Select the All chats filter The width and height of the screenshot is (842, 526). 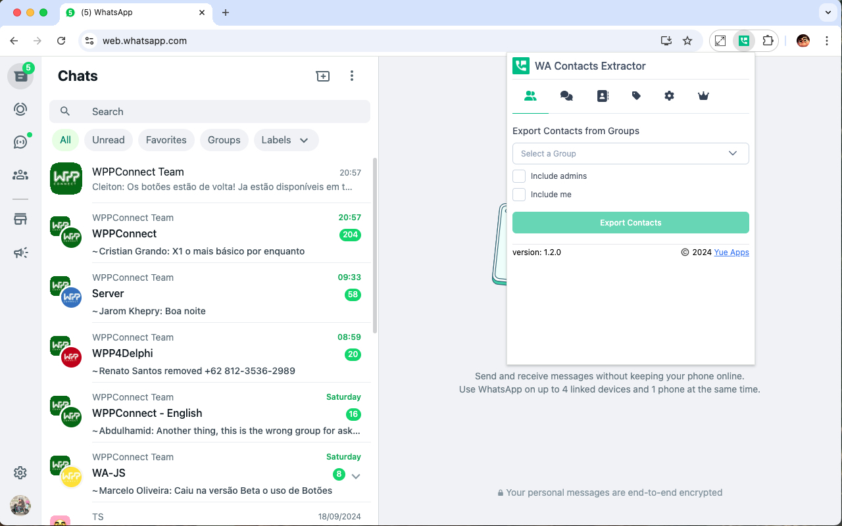66,140
